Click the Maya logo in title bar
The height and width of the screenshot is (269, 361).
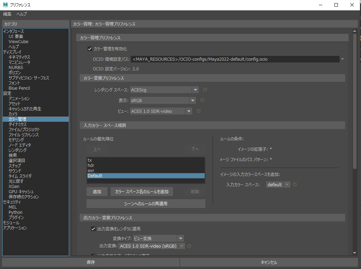(x=5, y=5)
